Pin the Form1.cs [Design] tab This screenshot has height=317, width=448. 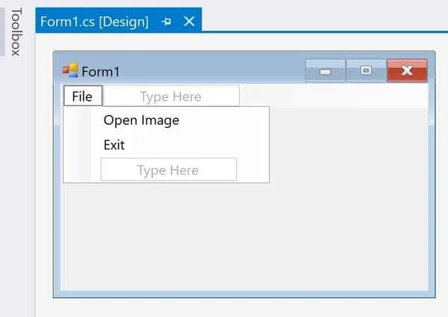pyautogui.click(x=167, y=22)
